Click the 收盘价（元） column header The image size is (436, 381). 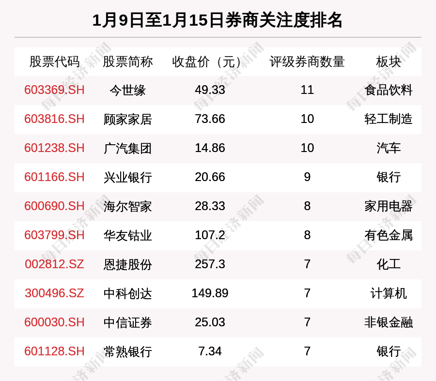pyautogui.click(x=207, y=61)
